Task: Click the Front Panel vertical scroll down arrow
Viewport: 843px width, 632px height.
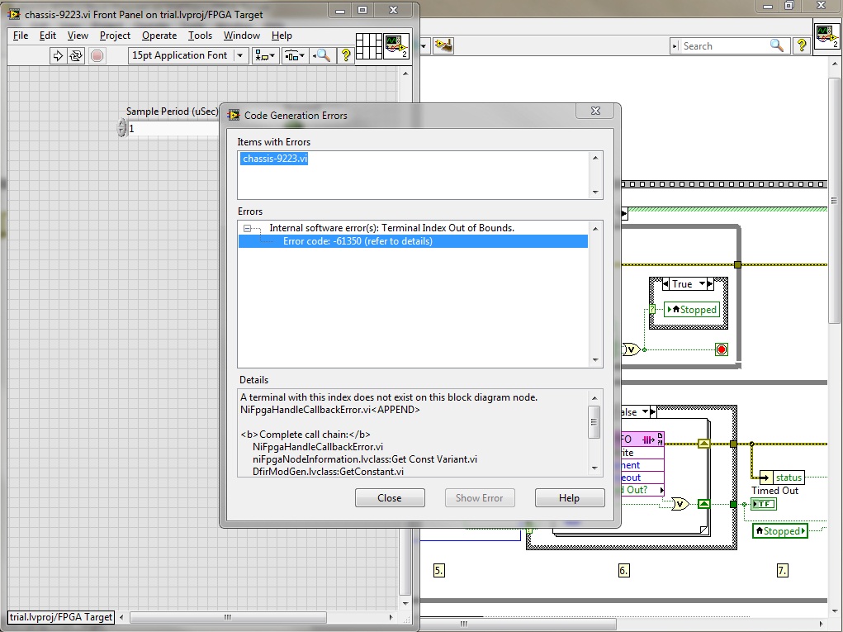Action: coord(405,603)
